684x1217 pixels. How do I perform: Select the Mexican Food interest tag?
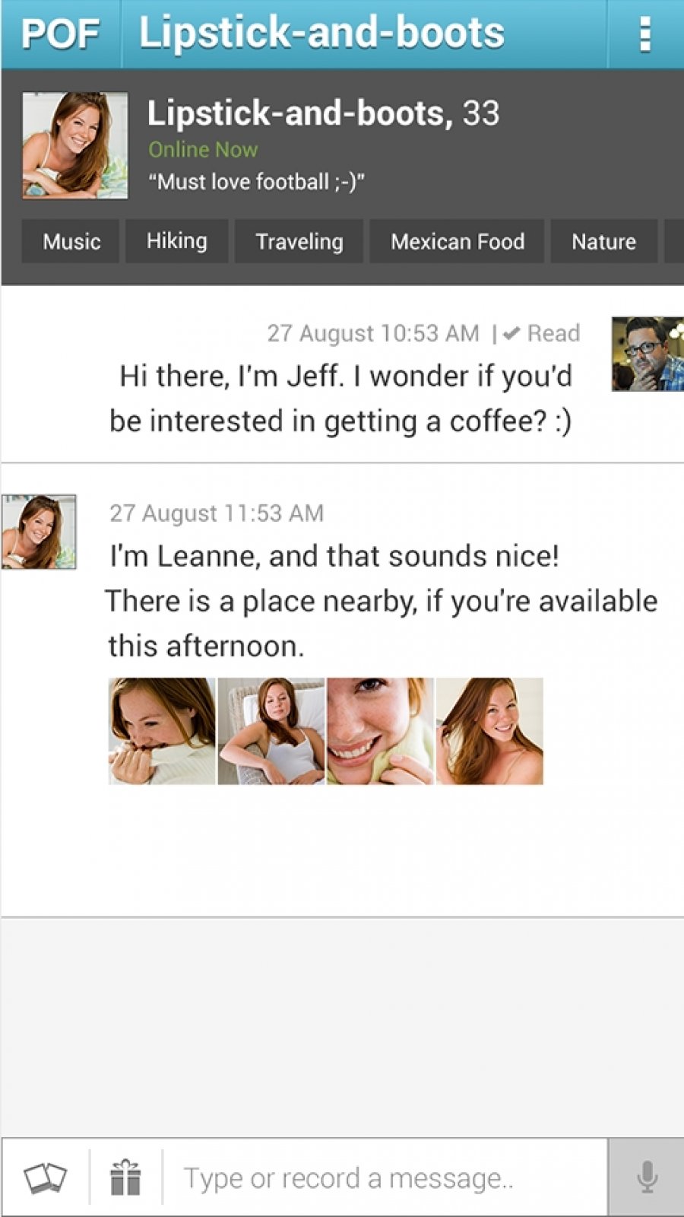pos(457,241)
